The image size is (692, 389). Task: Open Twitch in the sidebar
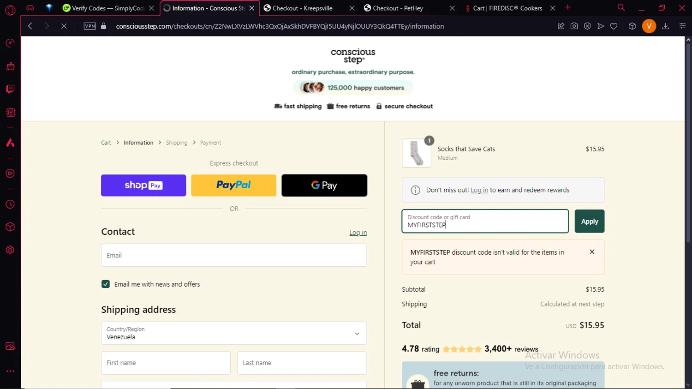click(10, 89)
